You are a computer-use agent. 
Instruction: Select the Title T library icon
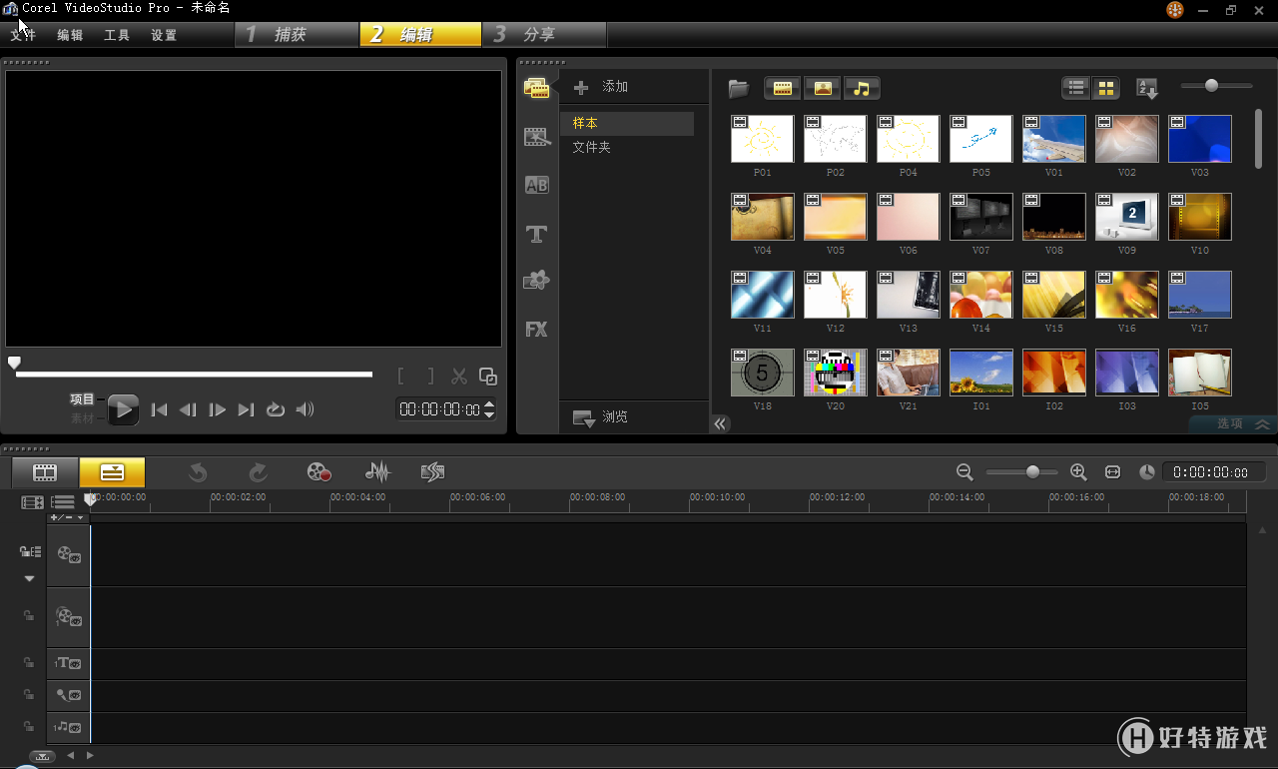537,235
